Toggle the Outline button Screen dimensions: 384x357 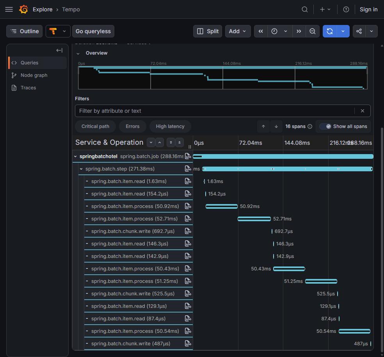25,31
